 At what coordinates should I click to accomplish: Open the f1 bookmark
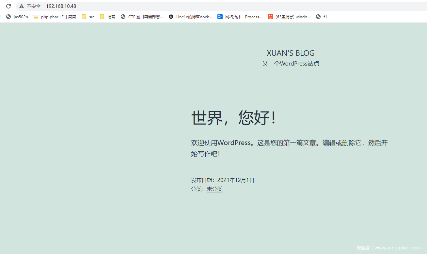322,17
